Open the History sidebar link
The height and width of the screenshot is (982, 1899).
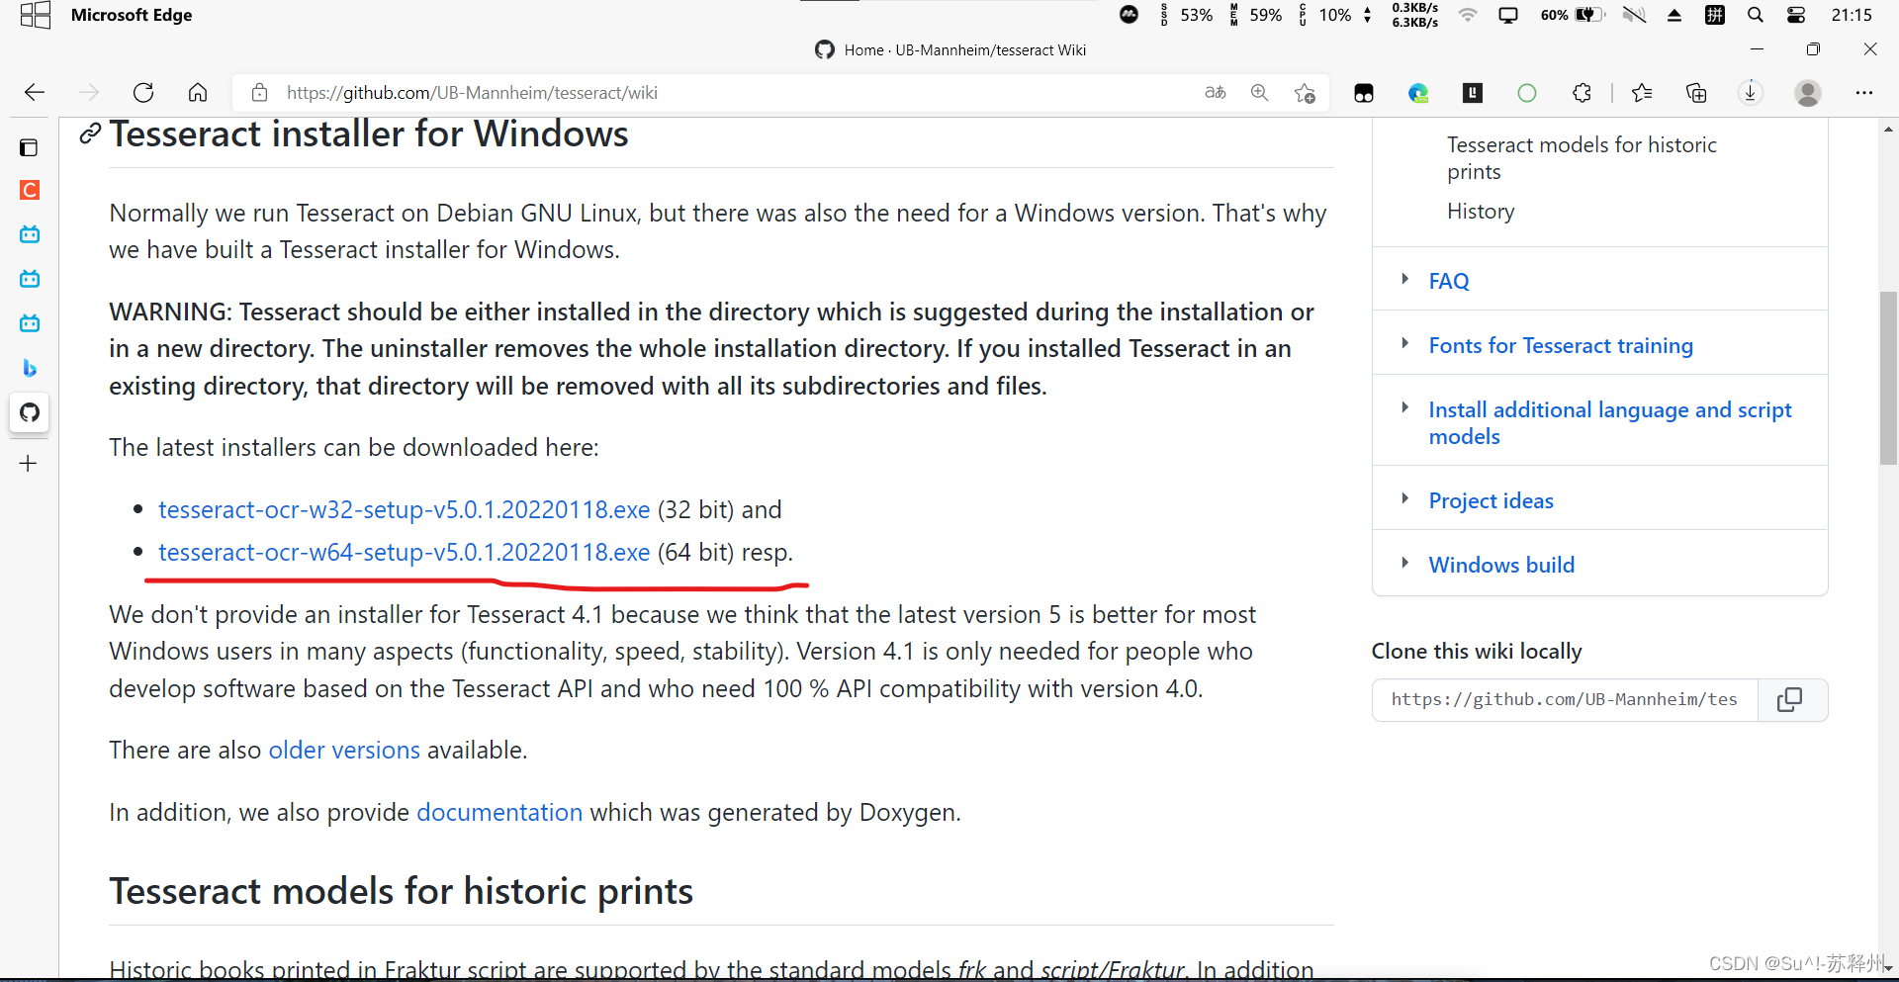pos(1481,212)
